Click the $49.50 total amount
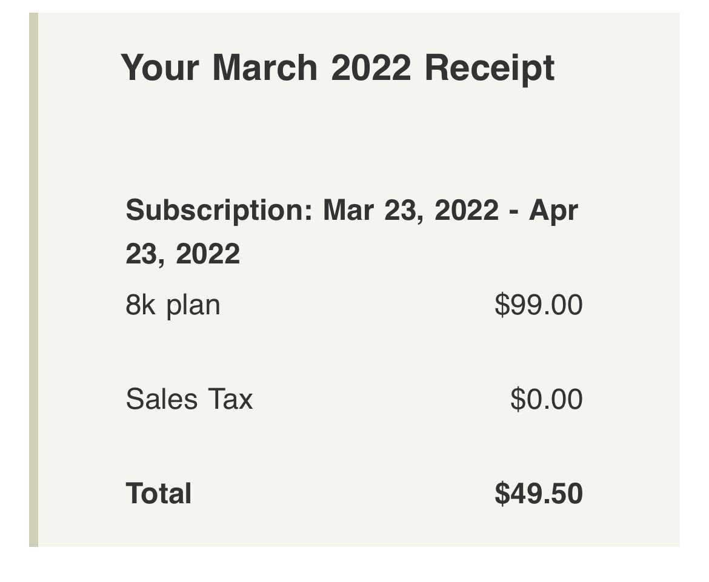Screen dimensions: 709x582 [x=538, y=494]
